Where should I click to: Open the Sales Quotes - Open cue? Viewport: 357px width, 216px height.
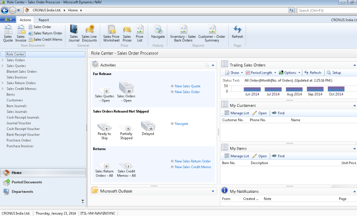(x=105, y=95)
